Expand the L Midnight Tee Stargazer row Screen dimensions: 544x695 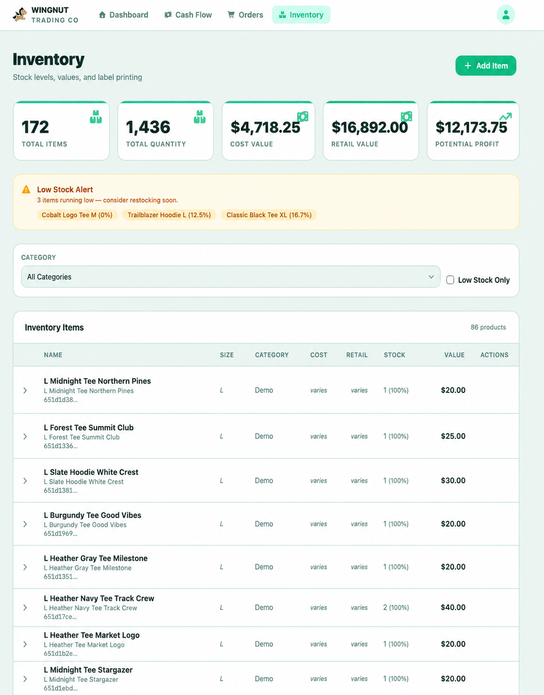click(x=25, y=679)
